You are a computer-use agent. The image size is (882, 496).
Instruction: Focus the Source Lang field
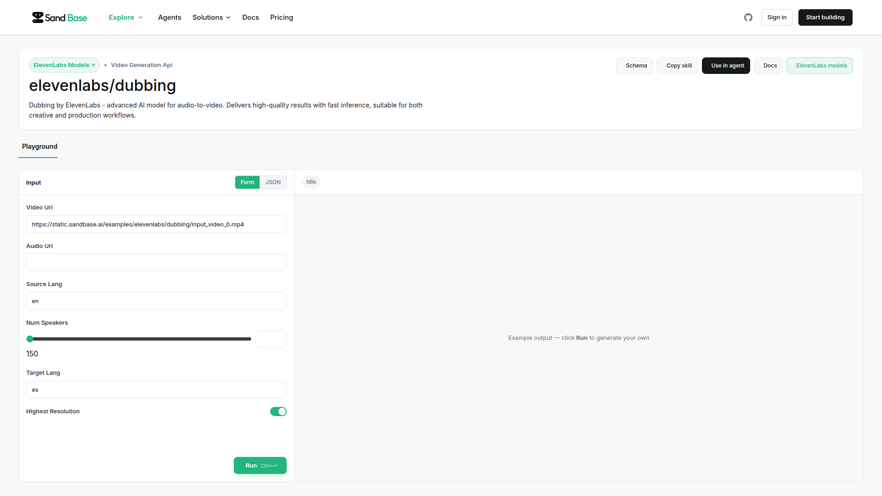click(156, 301)
